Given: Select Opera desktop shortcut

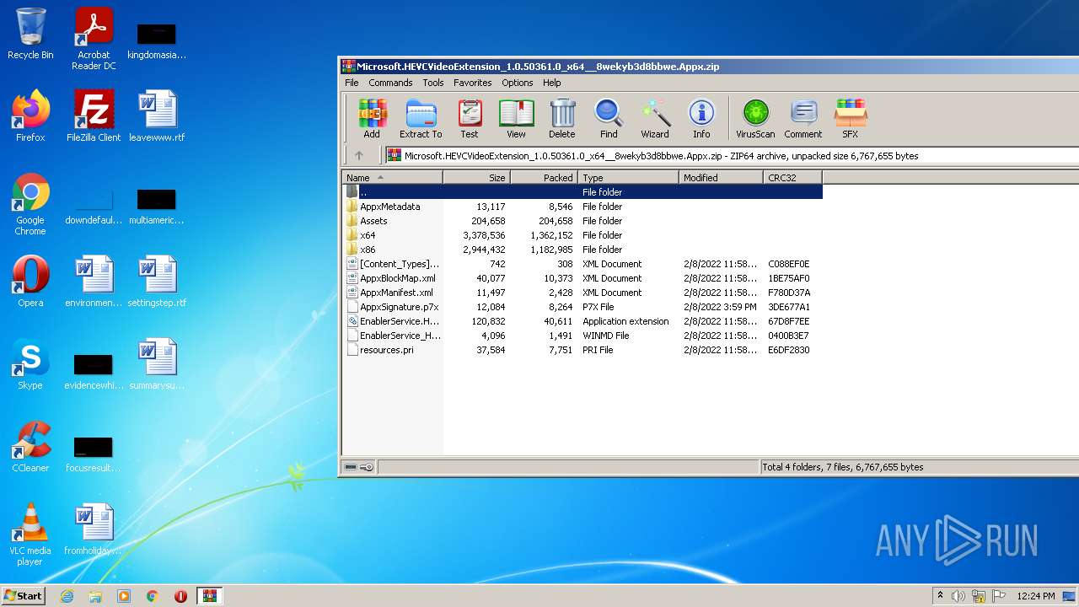Looking at the screenshot, I should (x=30, y=281).
